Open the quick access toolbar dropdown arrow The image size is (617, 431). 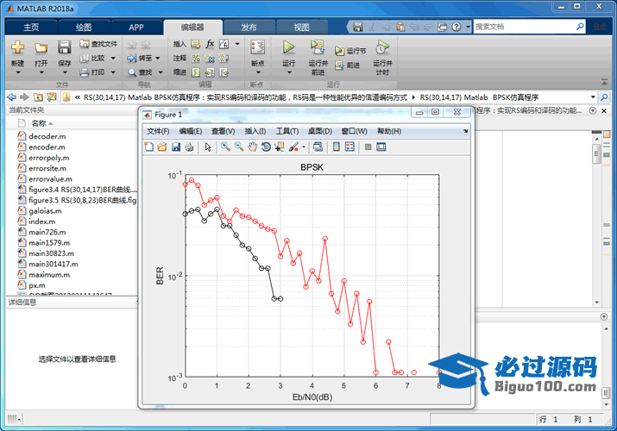point(468,27)
